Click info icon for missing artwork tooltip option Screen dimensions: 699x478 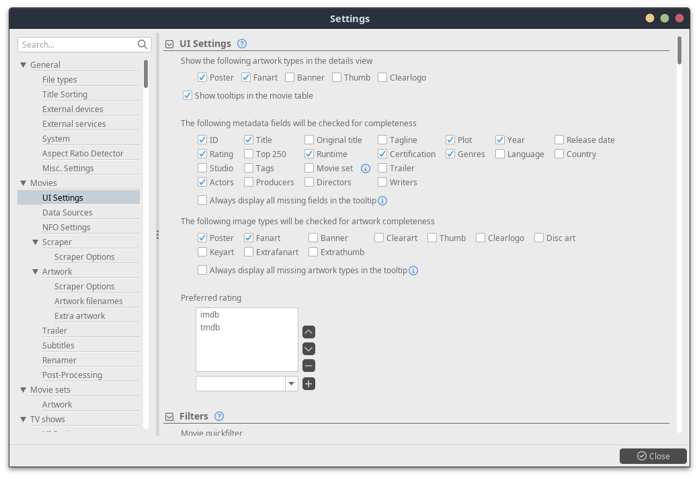tap(413, 271)
